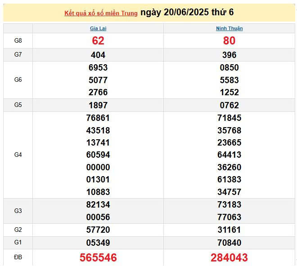This screenshot has width=297, height=270.
Task: Click Gia Lai G1 number 05349
Action: (x=98, y=243)
